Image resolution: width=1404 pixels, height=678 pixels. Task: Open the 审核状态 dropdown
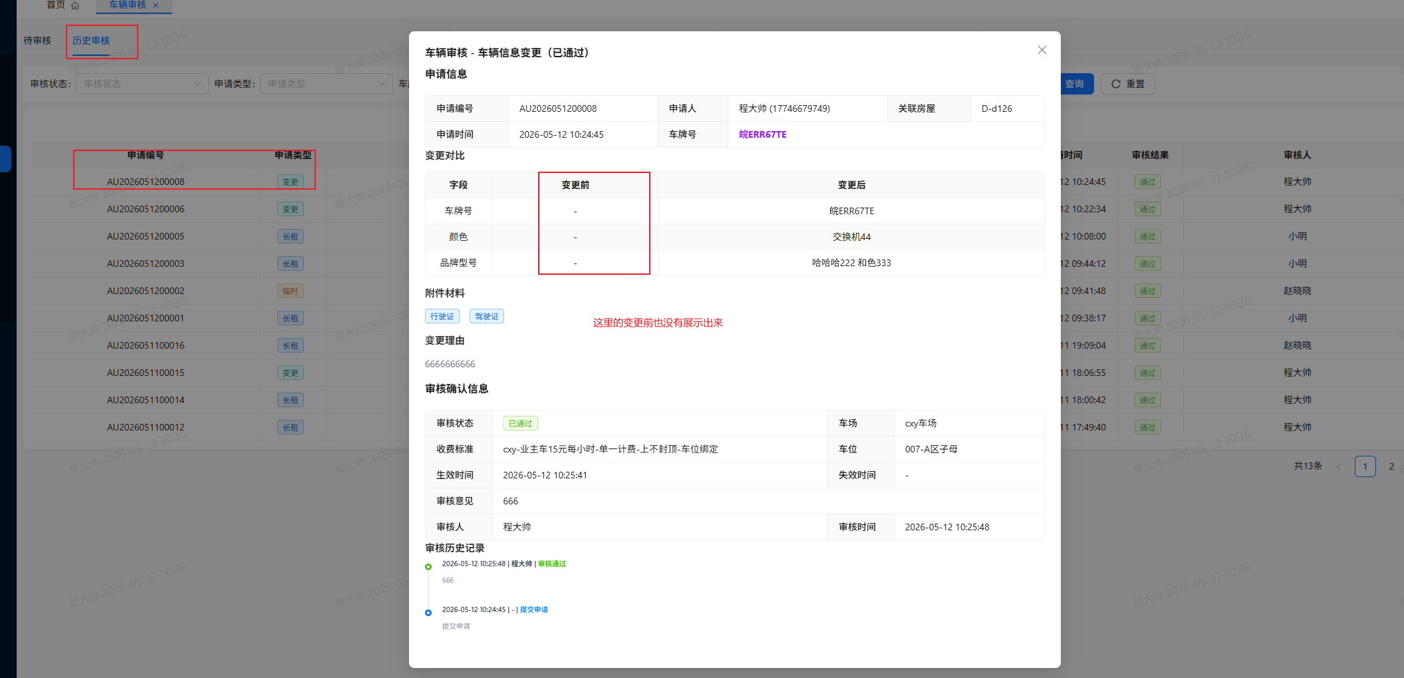pos(142,84)
